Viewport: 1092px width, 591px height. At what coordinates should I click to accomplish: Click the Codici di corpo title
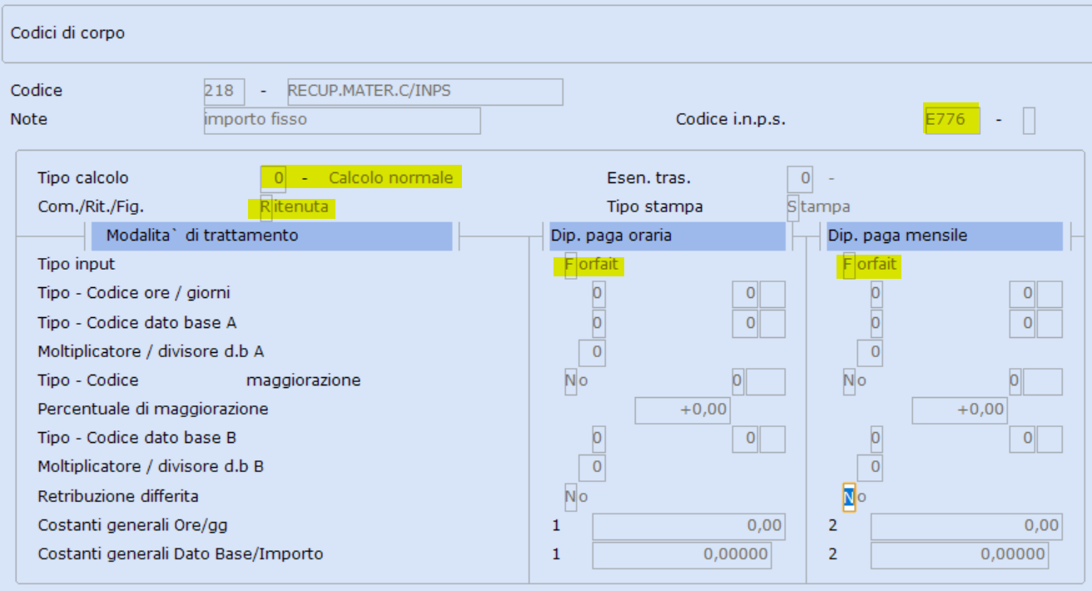67,33
